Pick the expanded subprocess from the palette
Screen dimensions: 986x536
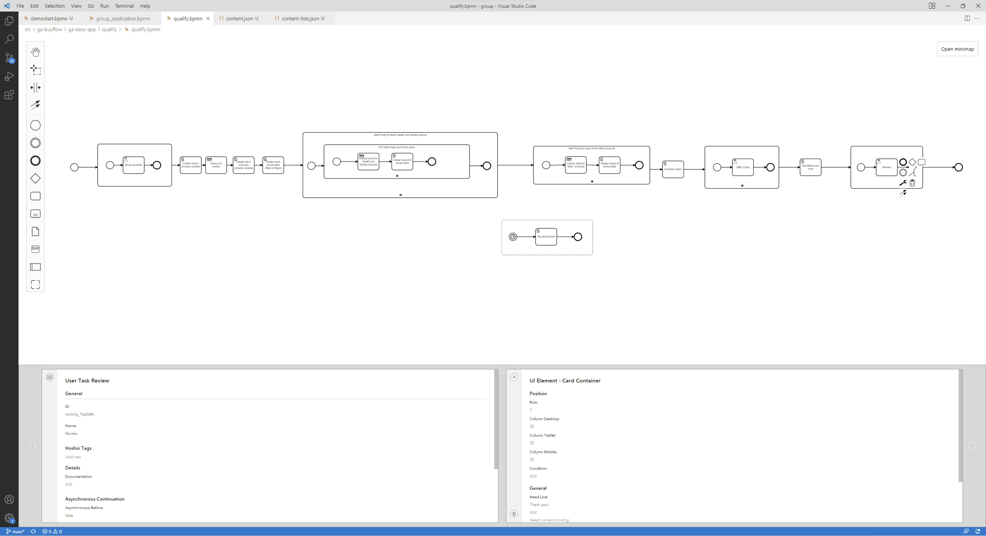tap(35, 214)
